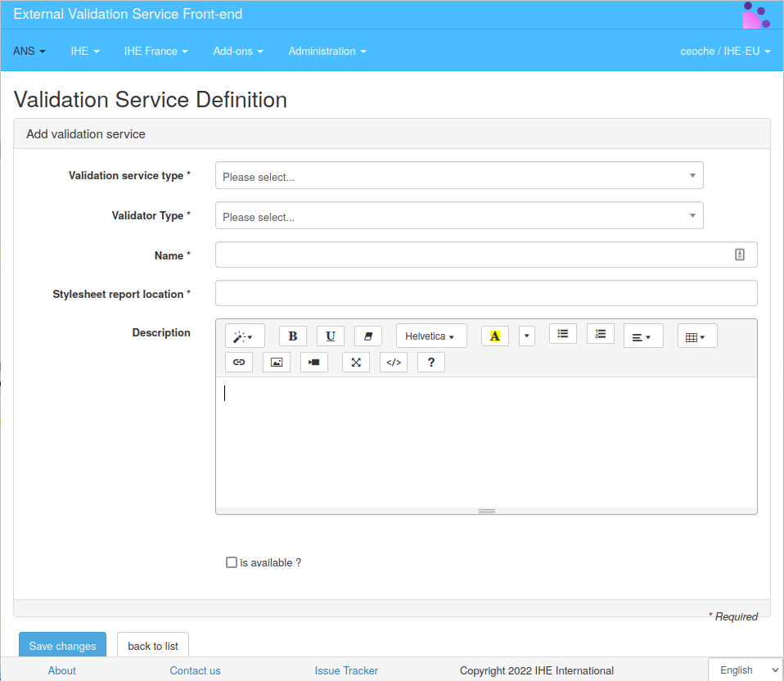Open the Validator Type dropdown
This screenshot has height=681, width=784.
pyautogui.click(x=458, y=215)
